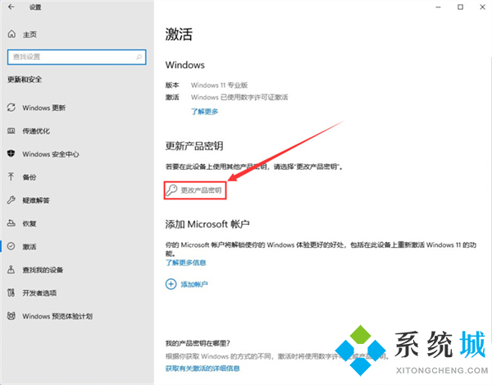The height and width of the screenshot is (385, 492).
Task: Go to 疑难解答 settings page
Action: [36, 200]
